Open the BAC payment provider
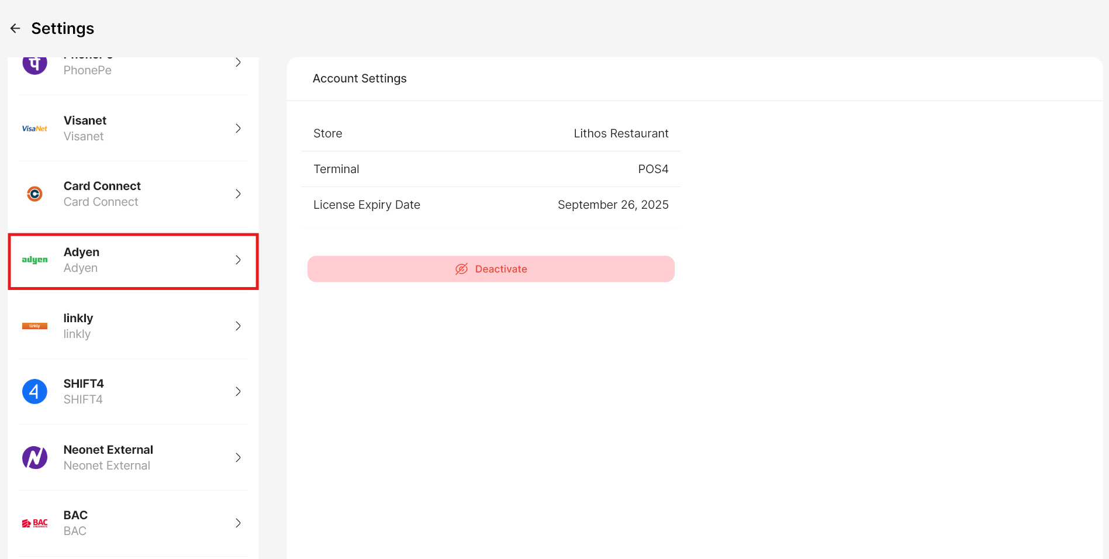Image resolution: width=1109 pixels, height=559 pixels. 133,523
